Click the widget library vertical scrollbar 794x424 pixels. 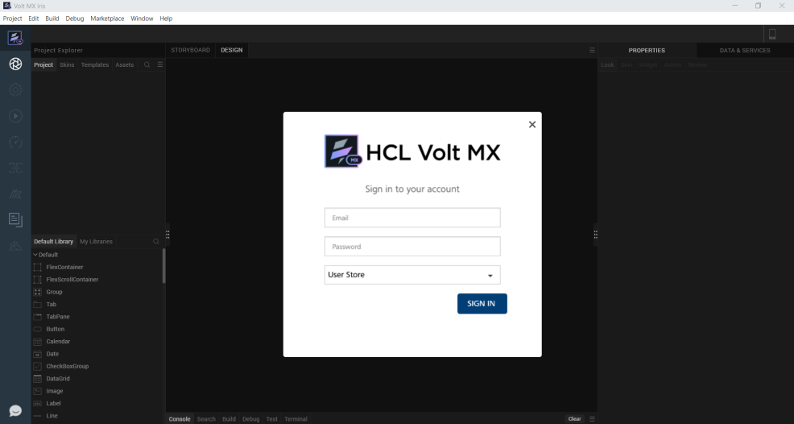tap(164, 266)
